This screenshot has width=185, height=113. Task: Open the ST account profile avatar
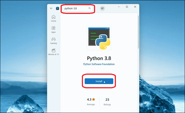point(102,8)
